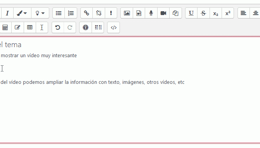
Task: Apply superscript formatting
Action: [228, 13]
